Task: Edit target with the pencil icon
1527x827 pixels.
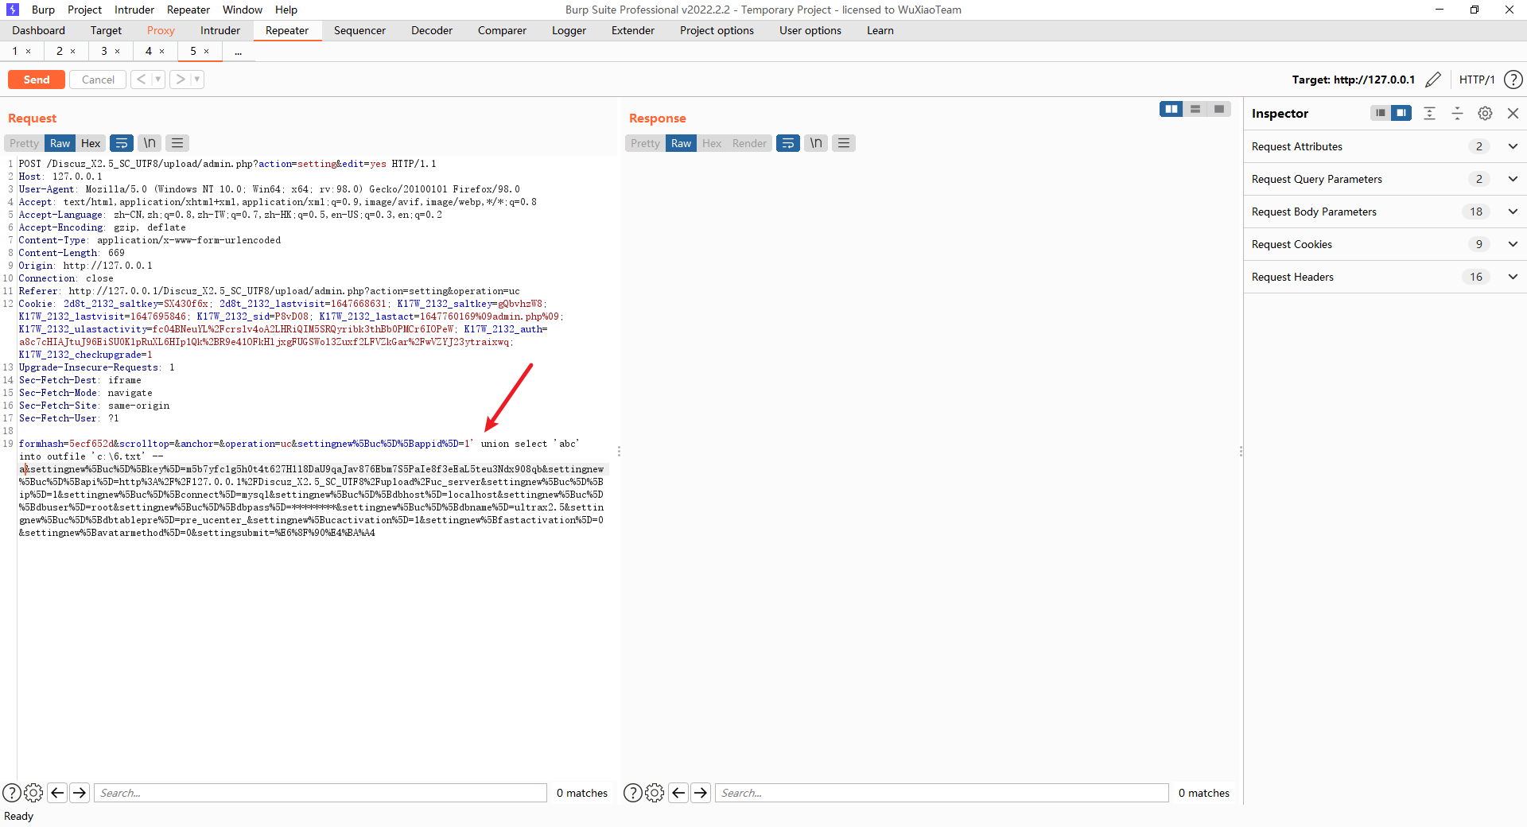Action: (x=1433, y=80)
